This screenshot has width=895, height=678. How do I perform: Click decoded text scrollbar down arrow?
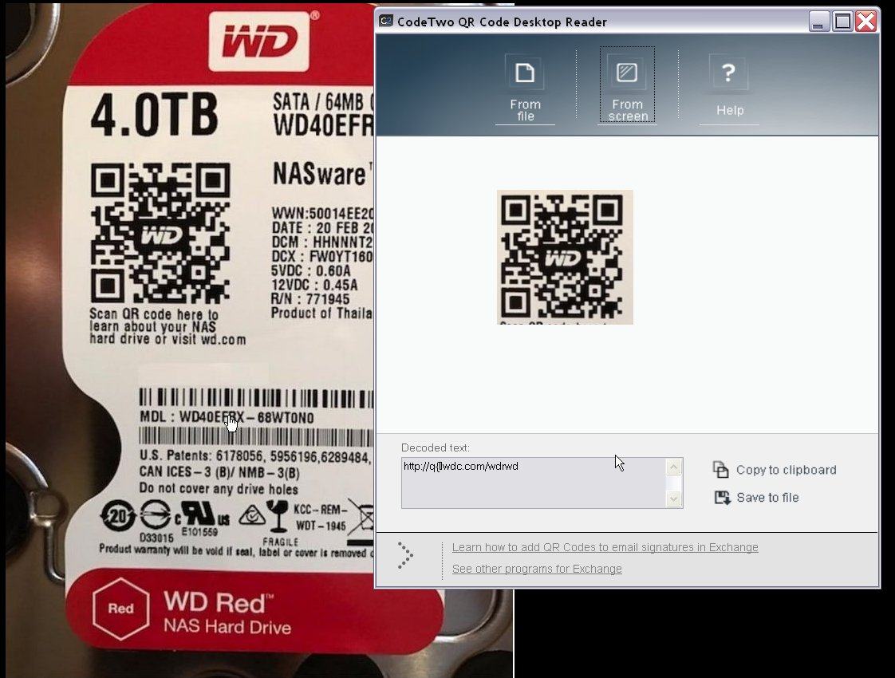[x=673, y=499]
